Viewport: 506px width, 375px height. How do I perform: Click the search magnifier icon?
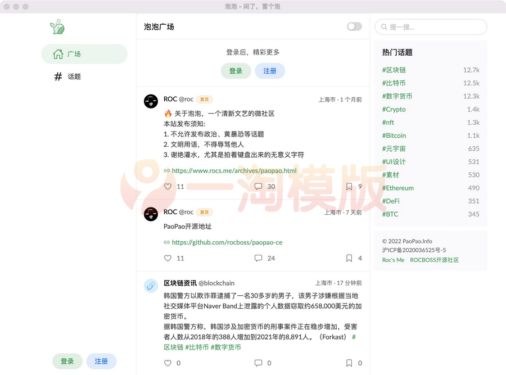[x=383, y=27]
